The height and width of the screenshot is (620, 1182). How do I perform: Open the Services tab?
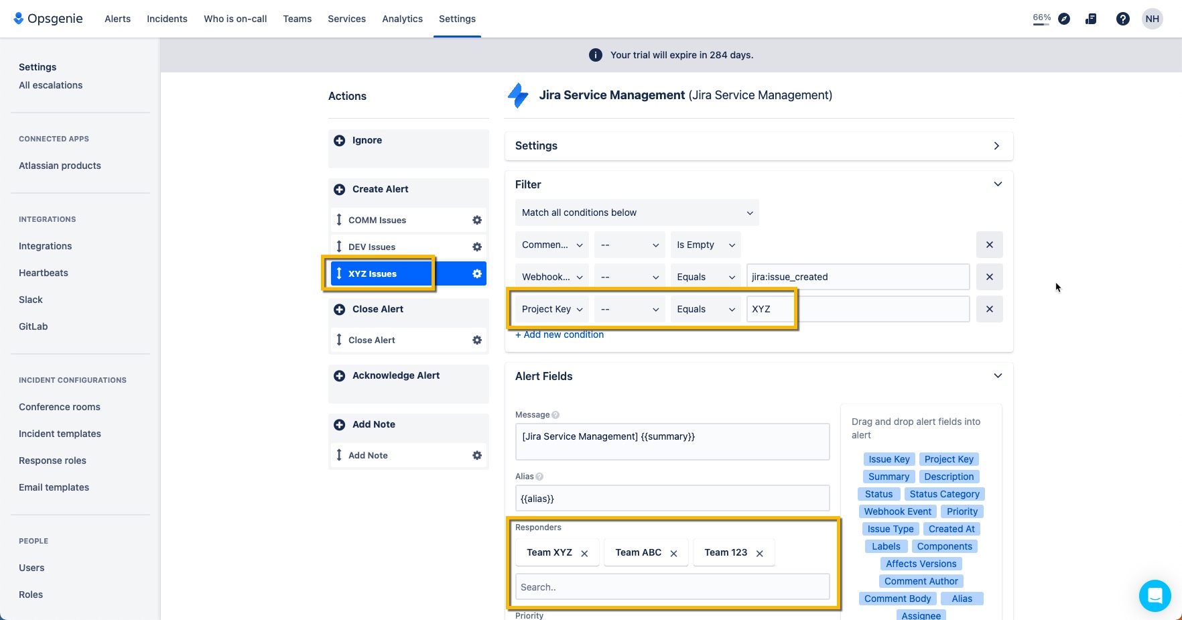[346, 19]
